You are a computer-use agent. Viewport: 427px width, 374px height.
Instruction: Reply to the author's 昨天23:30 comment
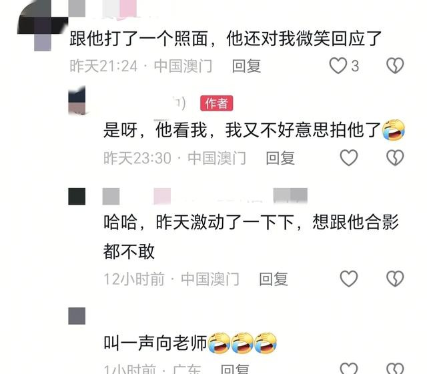pos(280,158)
